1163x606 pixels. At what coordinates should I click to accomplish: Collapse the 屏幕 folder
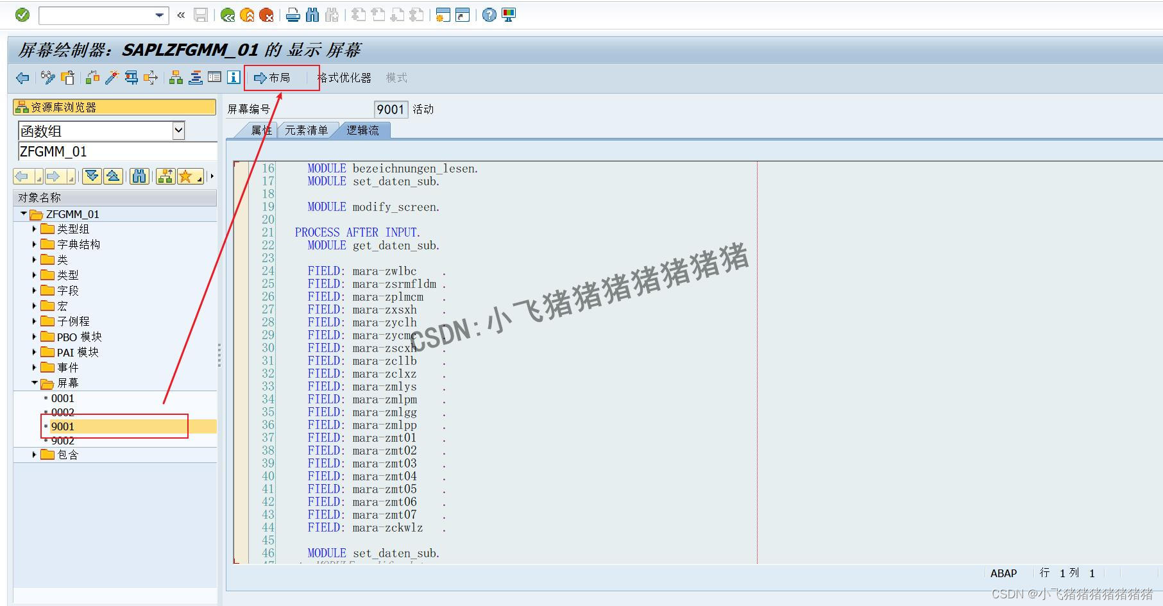pyautogui.click(x=35, y=383)
